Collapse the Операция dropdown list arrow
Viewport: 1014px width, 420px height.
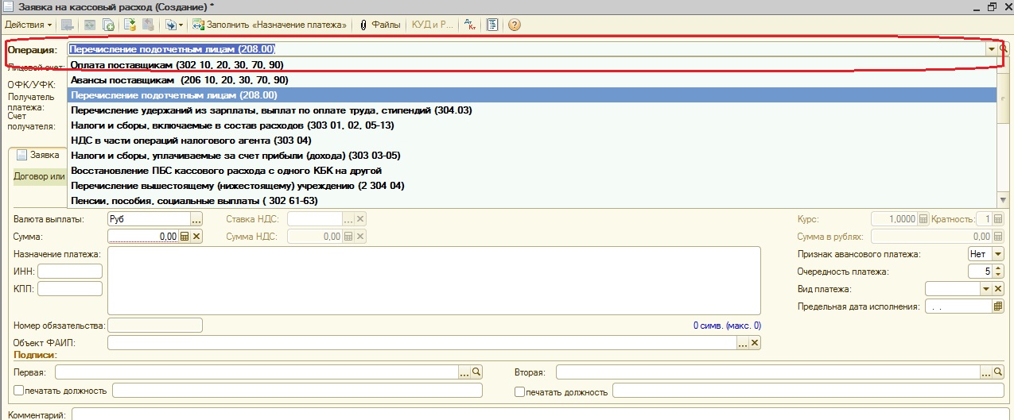coord(992,49)
